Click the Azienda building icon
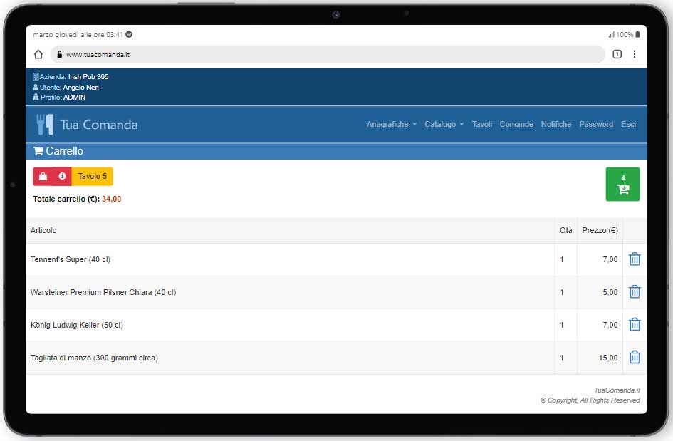Image resolution: width=673 pixels, height=441 pixels. click(x=36, y=77)
